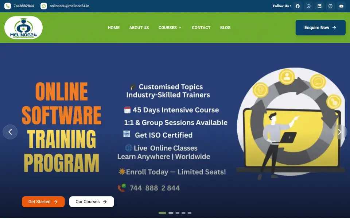The height and width of the screenshot is (219, 350).
Task: Navigate to the Home page
Action: (x=114, y=28)
